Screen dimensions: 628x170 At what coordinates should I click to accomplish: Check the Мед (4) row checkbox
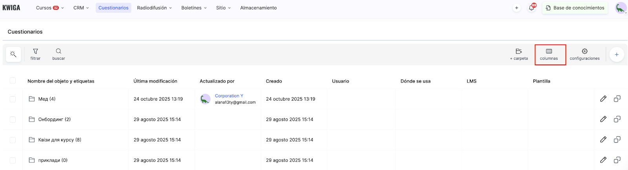[13, 99]
